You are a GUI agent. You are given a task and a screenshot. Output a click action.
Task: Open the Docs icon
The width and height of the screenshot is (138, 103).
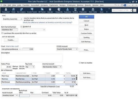(101, 10)
